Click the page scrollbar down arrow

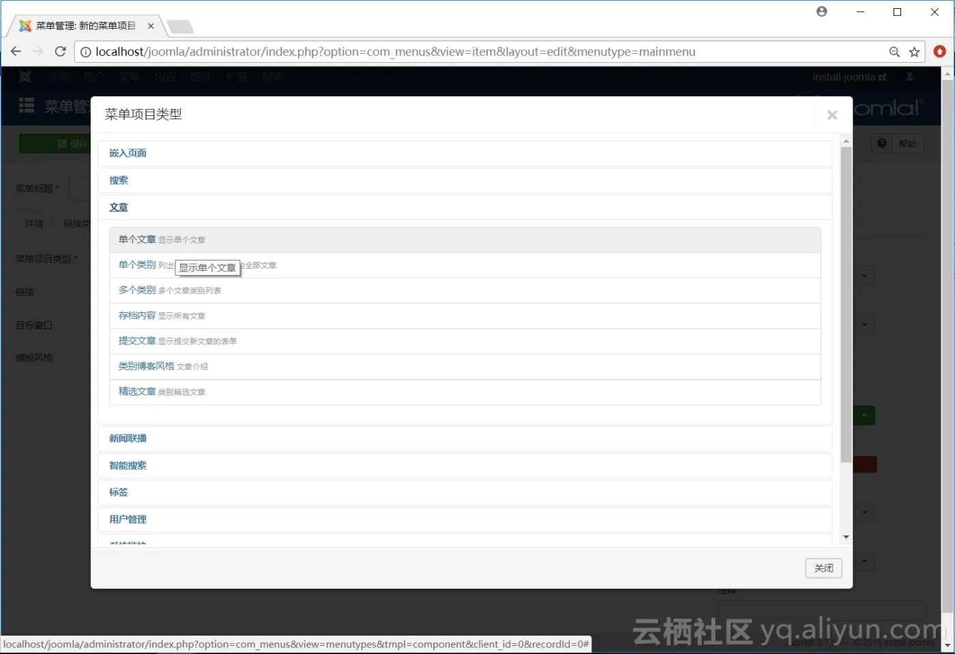pyautogui.click(x=947, y=644)
